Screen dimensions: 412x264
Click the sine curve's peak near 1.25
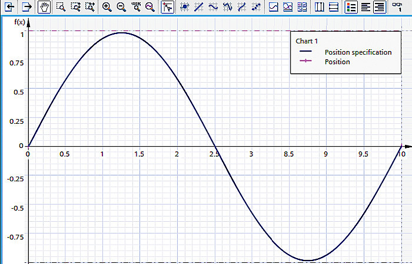pyautogui.click(x=121, y=33)
